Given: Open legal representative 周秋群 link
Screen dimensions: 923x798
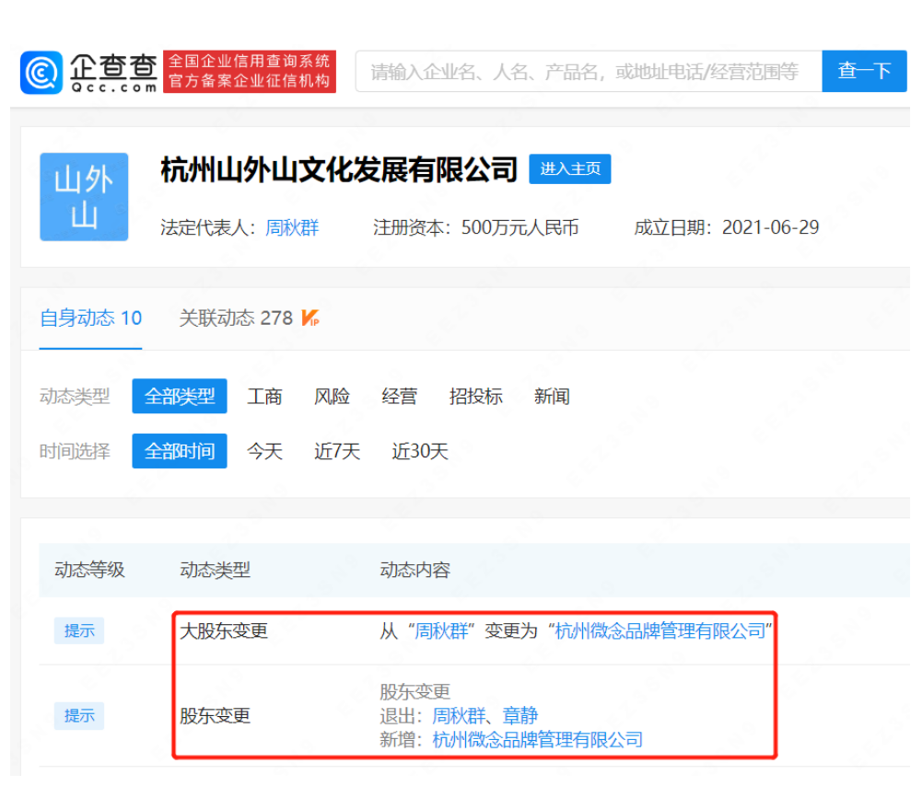Looking at the screenshot, I should tap(291, 227).
